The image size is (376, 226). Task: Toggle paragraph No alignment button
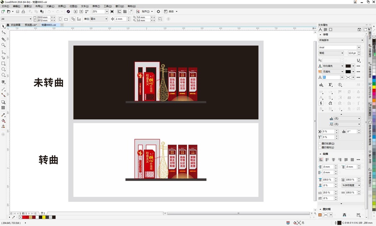point(321,160)
